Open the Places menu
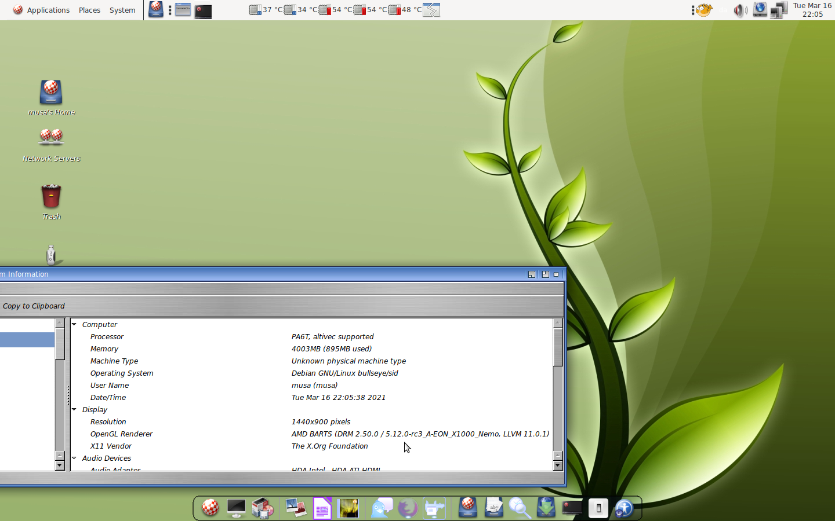 89,10
